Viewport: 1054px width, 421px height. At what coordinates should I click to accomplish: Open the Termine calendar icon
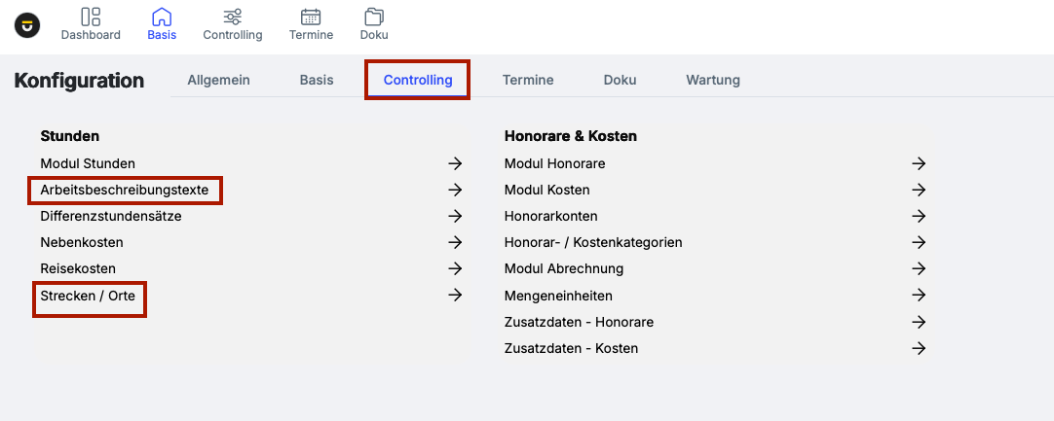[311, 17]
